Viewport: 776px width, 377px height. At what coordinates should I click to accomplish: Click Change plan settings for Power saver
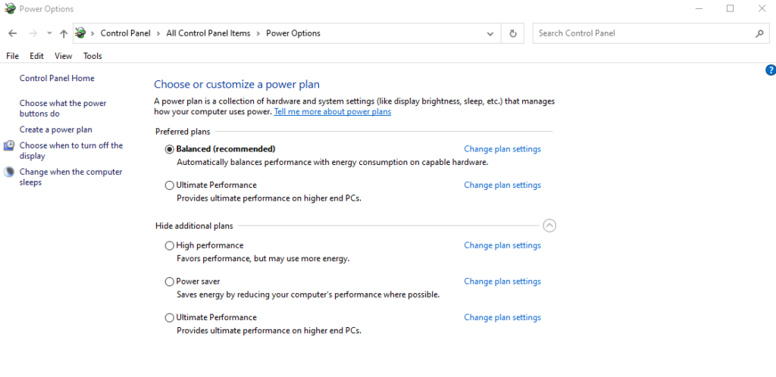(x=502, y=282)
